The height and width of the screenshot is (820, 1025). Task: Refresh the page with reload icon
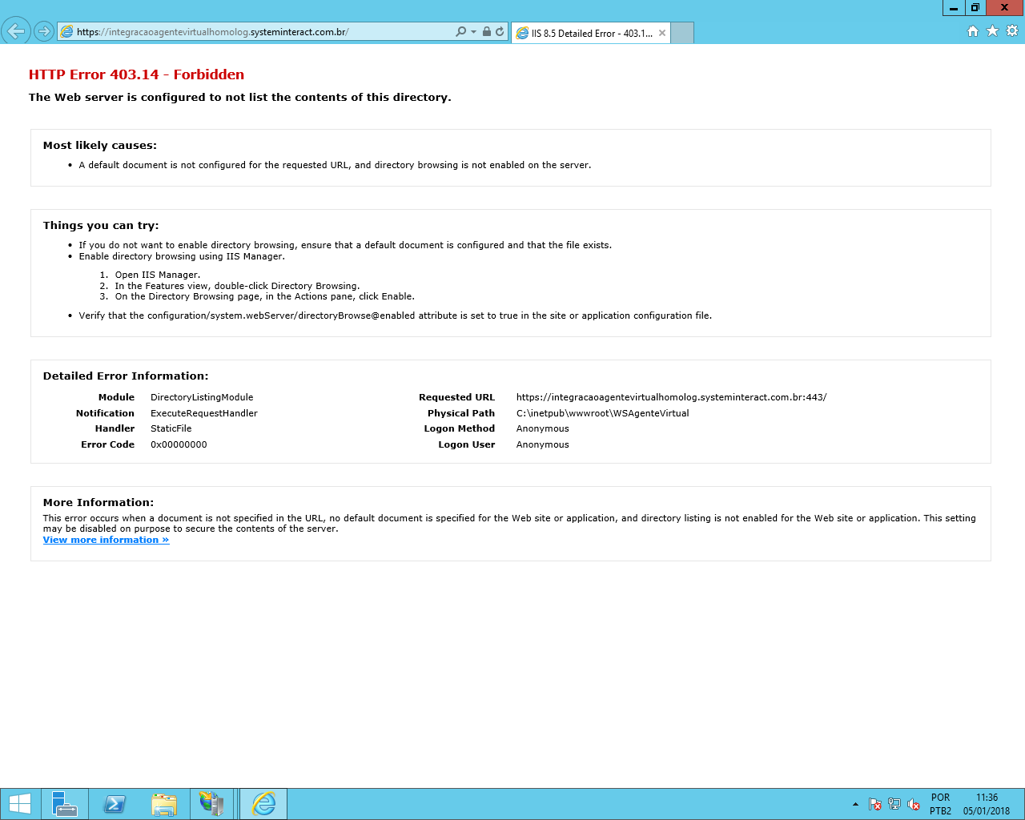pos(500,32)
